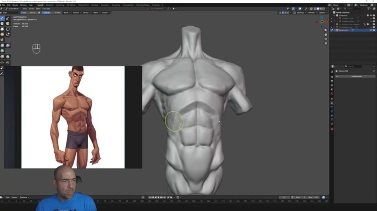Hide Sphere.013 using its eye icon

370,30
